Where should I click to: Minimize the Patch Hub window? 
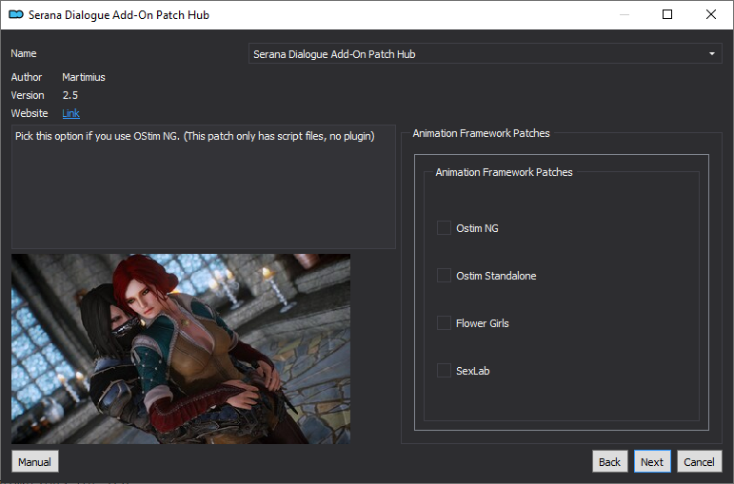pos(624,14)
